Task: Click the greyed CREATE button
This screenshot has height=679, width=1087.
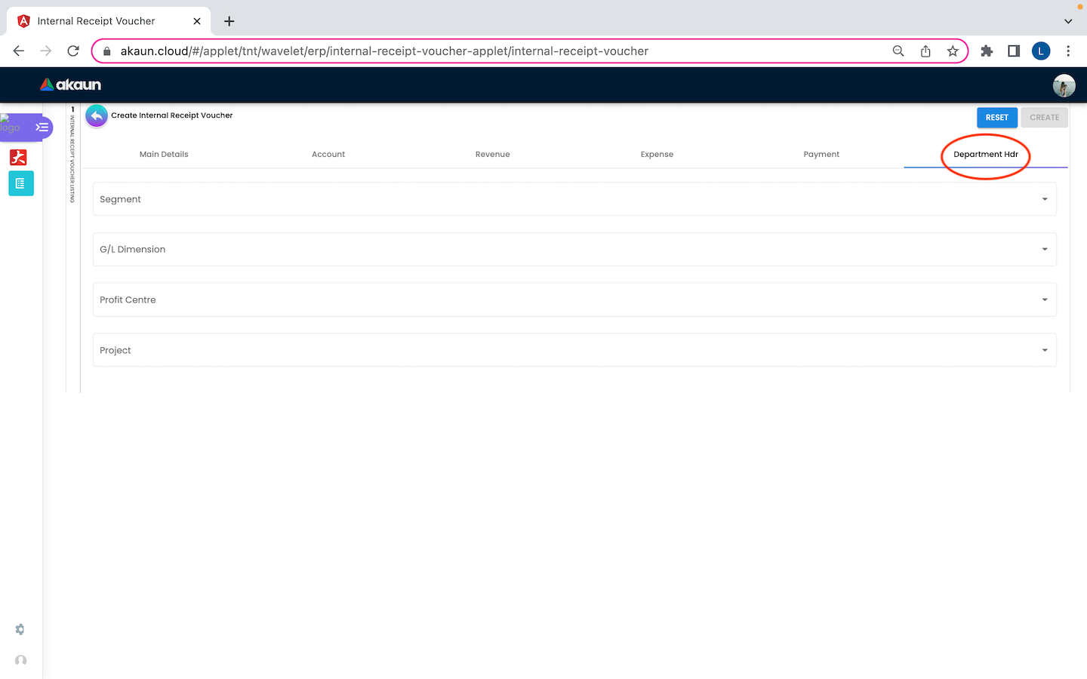Action: [1045, 118]
